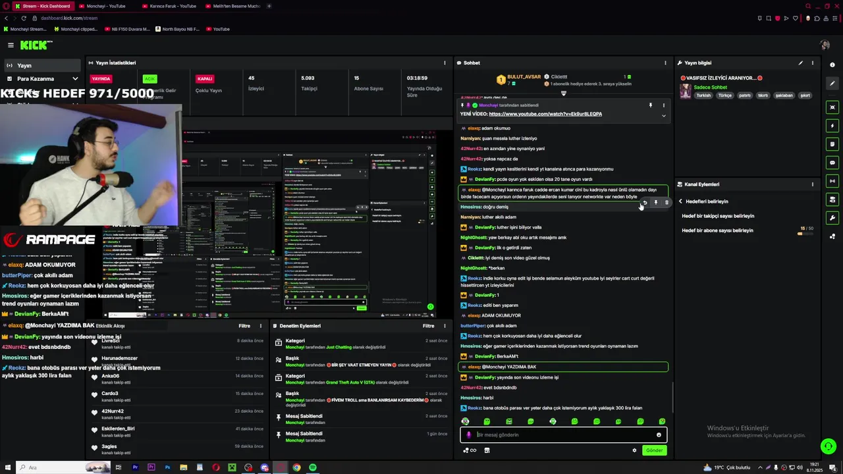The image size is (843, 474).
Task: Open pinned message three-dot options
Action: pos(663,105)
